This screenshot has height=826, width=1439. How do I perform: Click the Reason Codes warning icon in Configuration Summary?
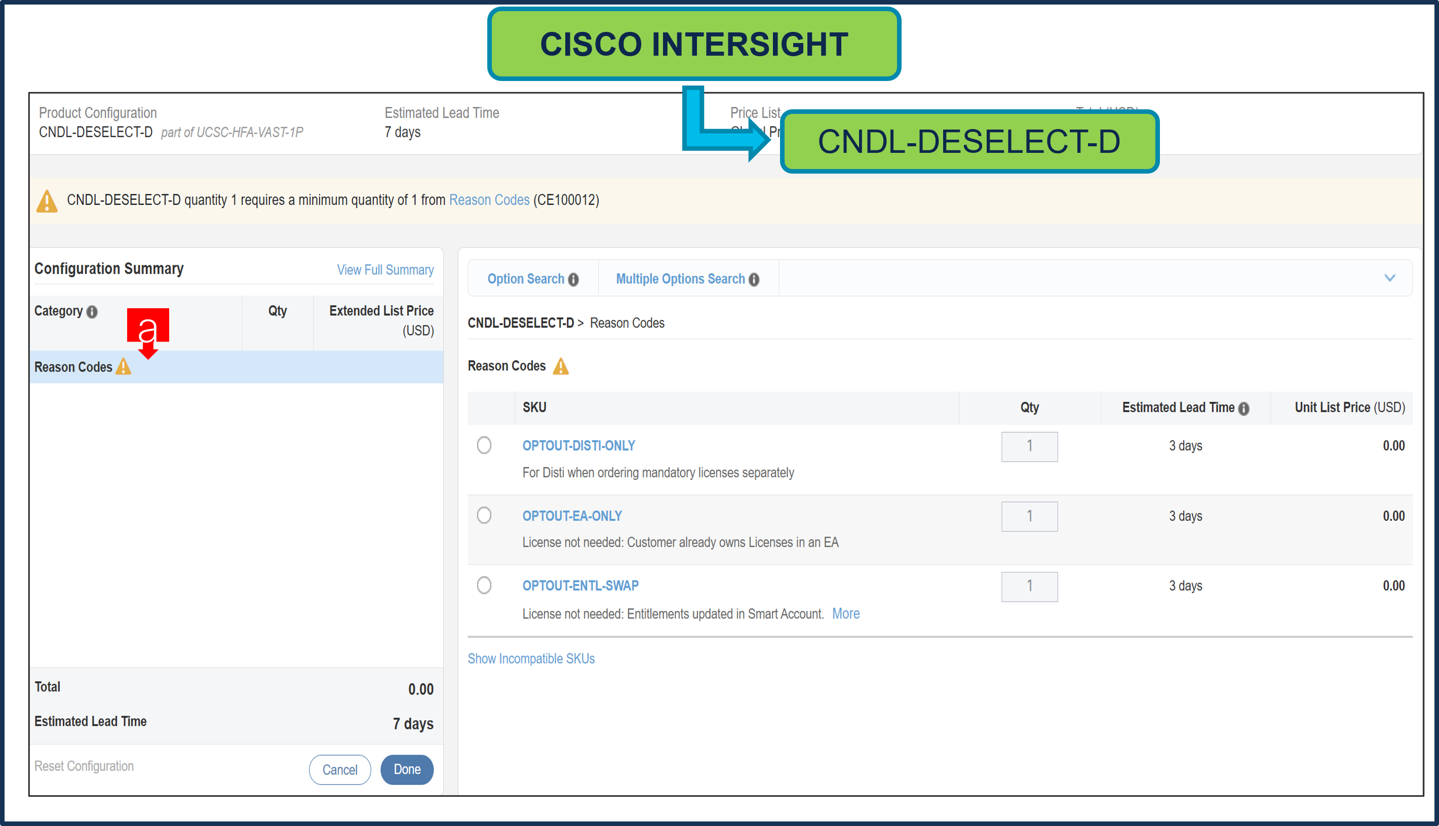point(123,366)
